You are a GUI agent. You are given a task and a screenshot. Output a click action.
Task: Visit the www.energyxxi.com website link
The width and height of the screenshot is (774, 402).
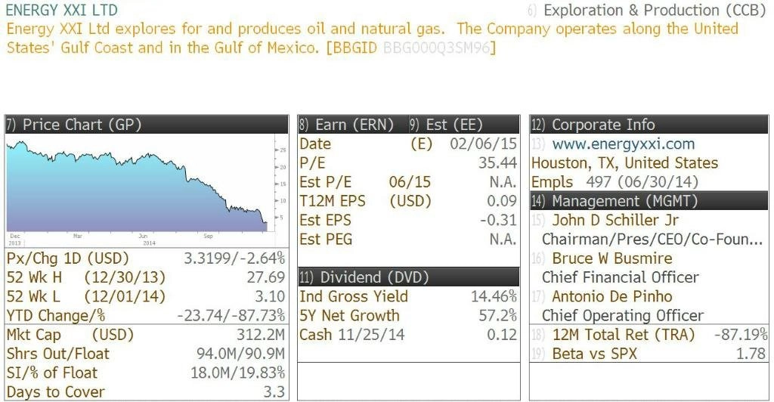click(x=623, y=144)
